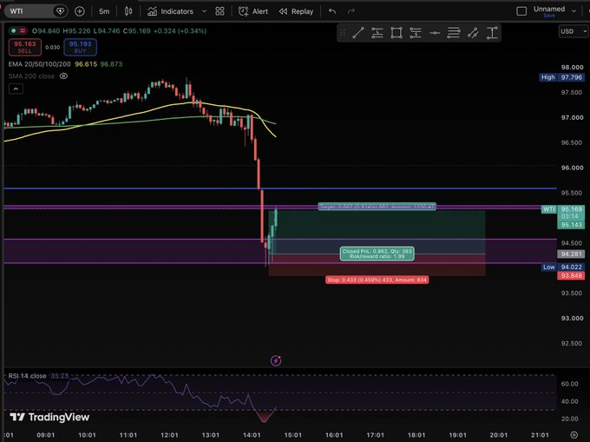Add a symbol with the plus circle icon

click(80, 11)
